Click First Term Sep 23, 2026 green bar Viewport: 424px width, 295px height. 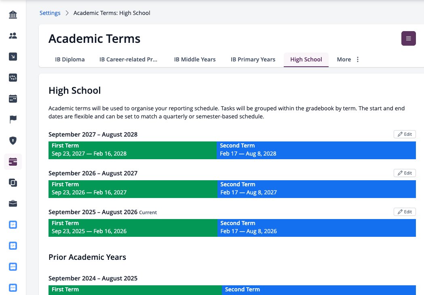click(x=133, y=189)
